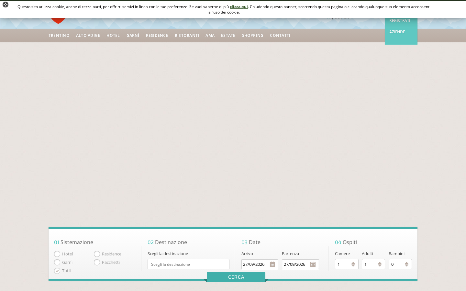The height and width of the screenshot is (291, 466).
Task: Open the Arrivo calendar picker icon
Action: click(x=272, y=264)
